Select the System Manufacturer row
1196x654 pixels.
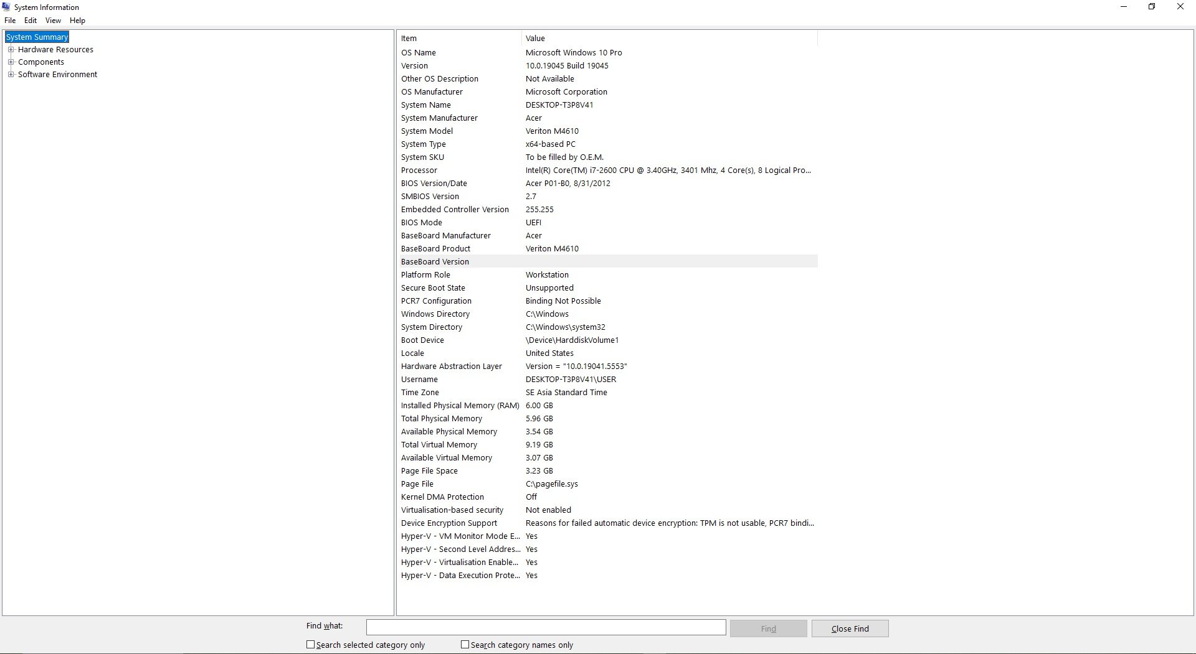(607, 118)
